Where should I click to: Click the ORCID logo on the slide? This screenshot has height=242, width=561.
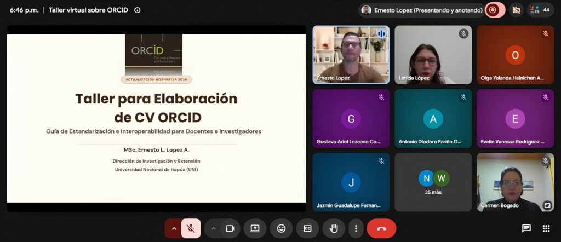(153, 54)
